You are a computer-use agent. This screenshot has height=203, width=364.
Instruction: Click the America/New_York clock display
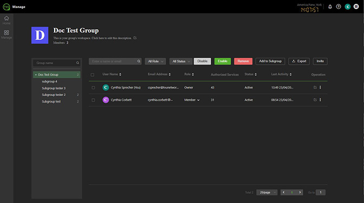(309, 8)
